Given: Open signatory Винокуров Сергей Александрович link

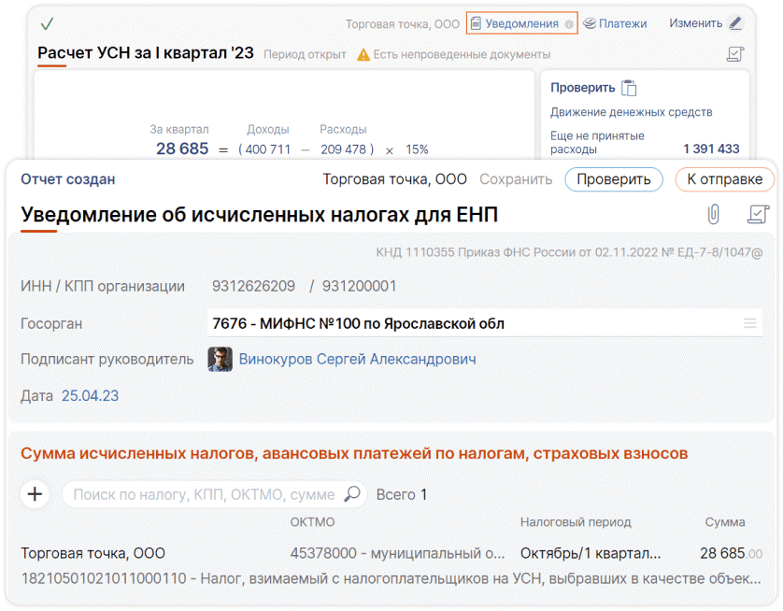Looking at the screenshot, I should point(357,359).
